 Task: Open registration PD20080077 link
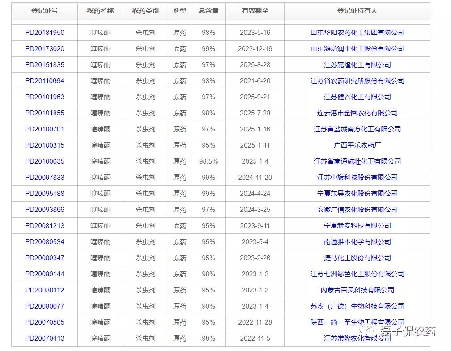coord(45,306)
